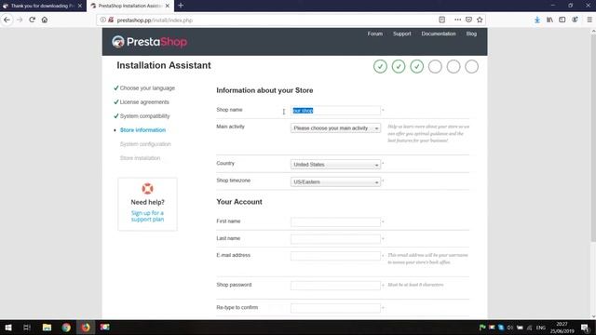Click the PrestaShop logo
Screen dimensions: 596x335
[149, 42]
